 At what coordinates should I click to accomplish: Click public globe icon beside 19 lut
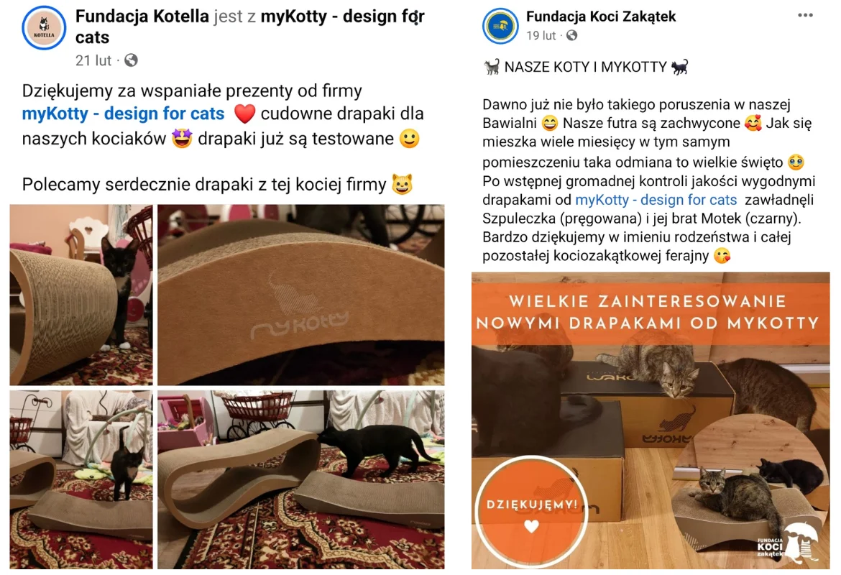coord(571,35)
